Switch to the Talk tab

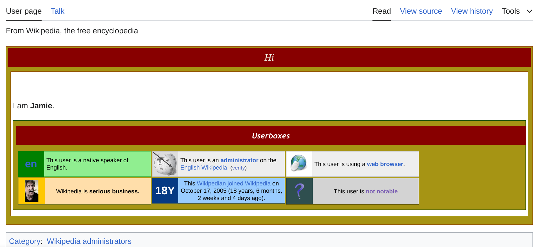[x=57, y=11]
